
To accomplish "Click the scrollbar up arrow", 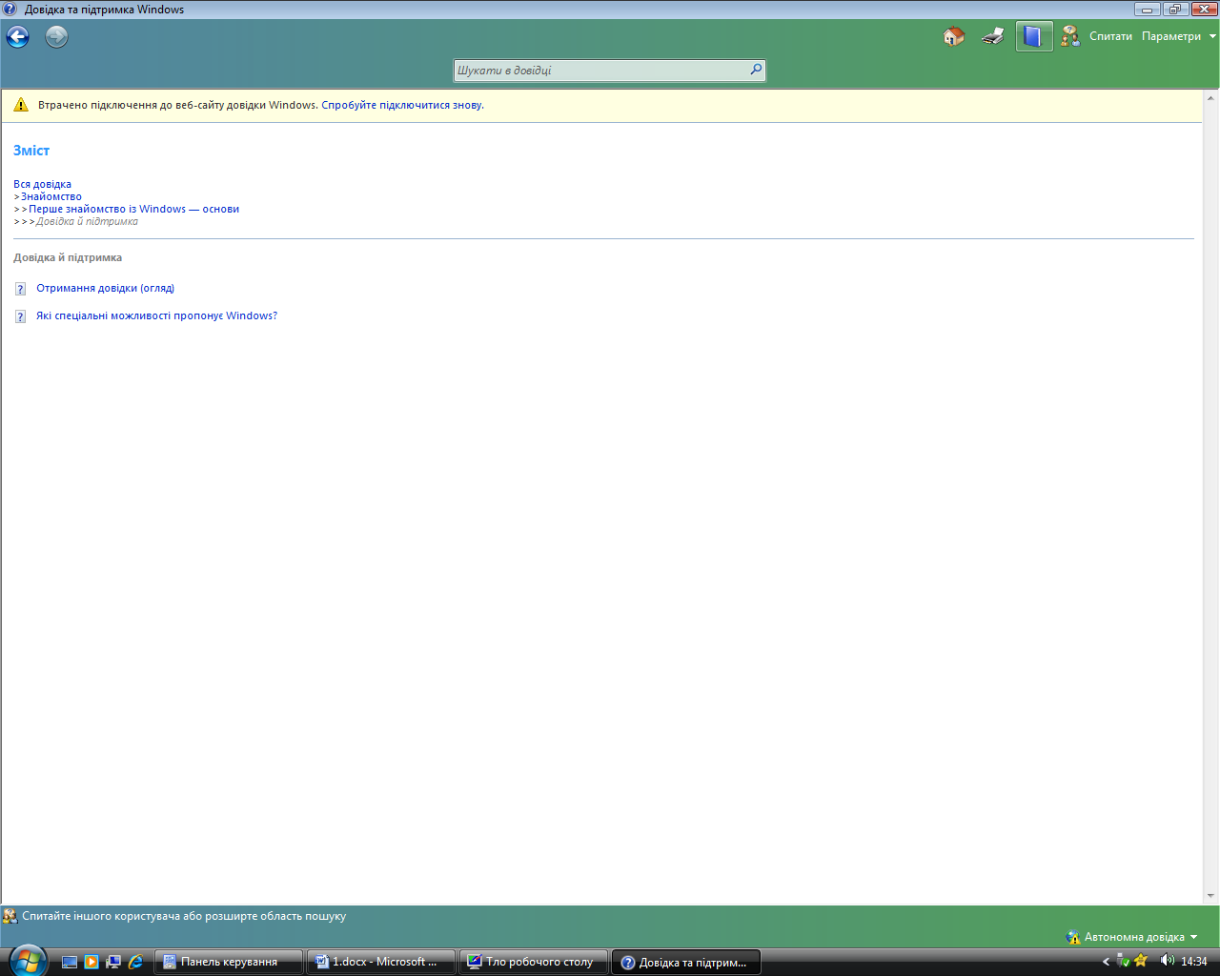I will [x=1210, y=97].
